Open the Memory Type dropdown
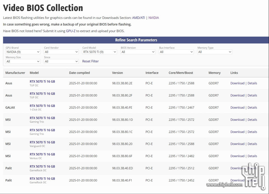 (215, 52)
